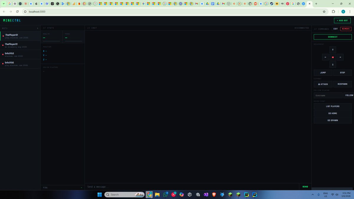The height and width of the screenshot is (199, 354).
Task: Open the Chrome three-dot menu
Action: tap(350, 11)
